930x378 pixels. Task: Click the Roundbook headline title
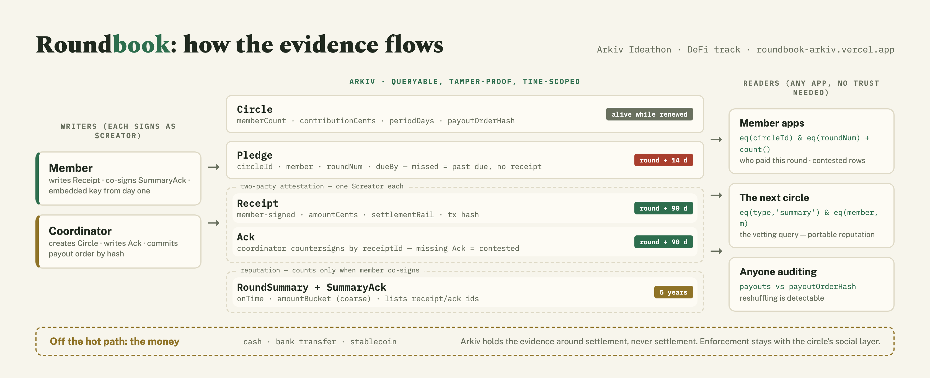point(239,45)
